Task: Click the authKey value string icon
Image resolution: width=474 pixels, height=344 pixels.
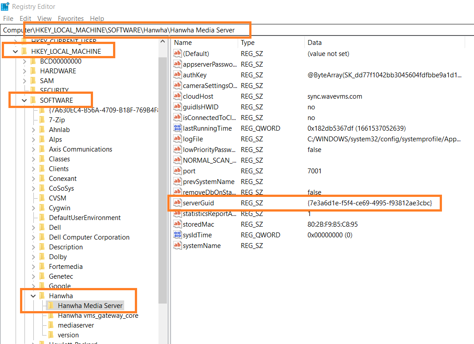Action: point(177,75)
